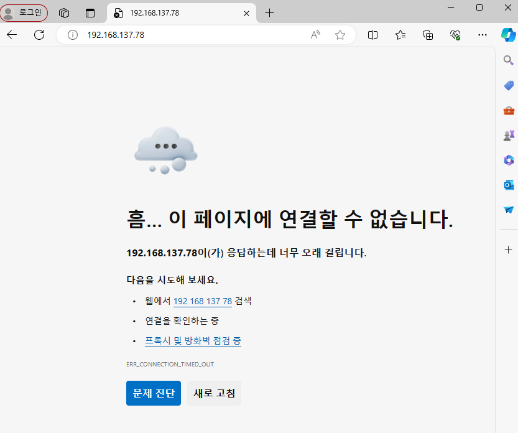This screenshot has height=433, width=518.
Task: Click the 연결을 확인하는 중 text
Action: click(x=182, y=320)
